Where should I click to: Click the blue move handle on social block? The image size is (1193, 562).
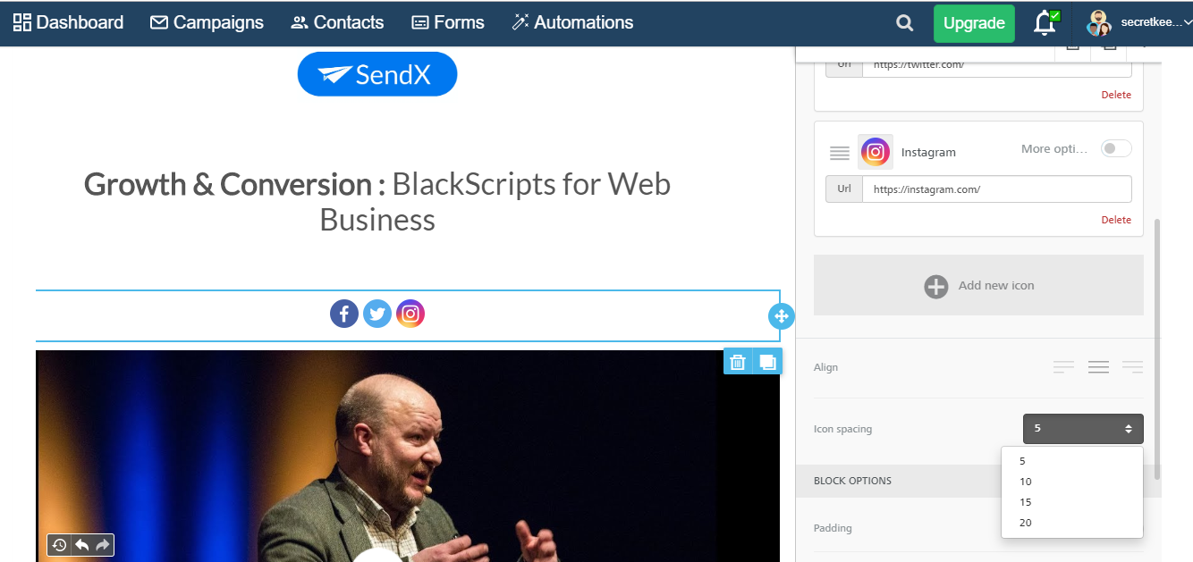click(x=781, y=315)
